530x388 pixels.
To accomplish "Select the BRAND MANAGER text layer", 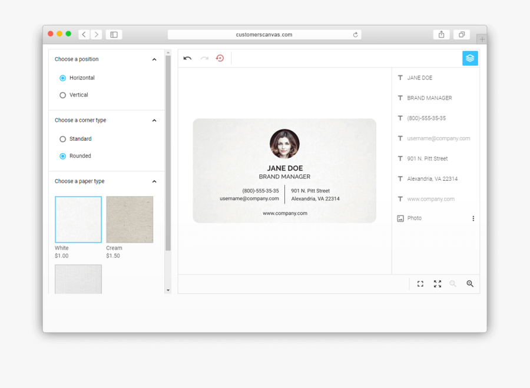I will tap(429, 98).
